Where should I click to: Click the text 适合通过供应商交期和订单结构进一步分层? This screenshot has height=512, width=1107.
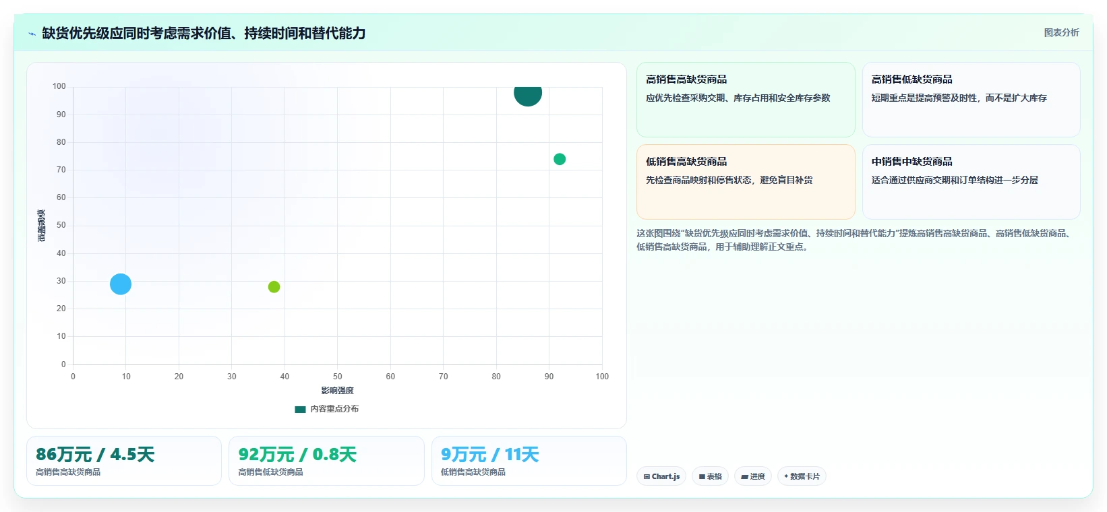[x=955, y=180]
